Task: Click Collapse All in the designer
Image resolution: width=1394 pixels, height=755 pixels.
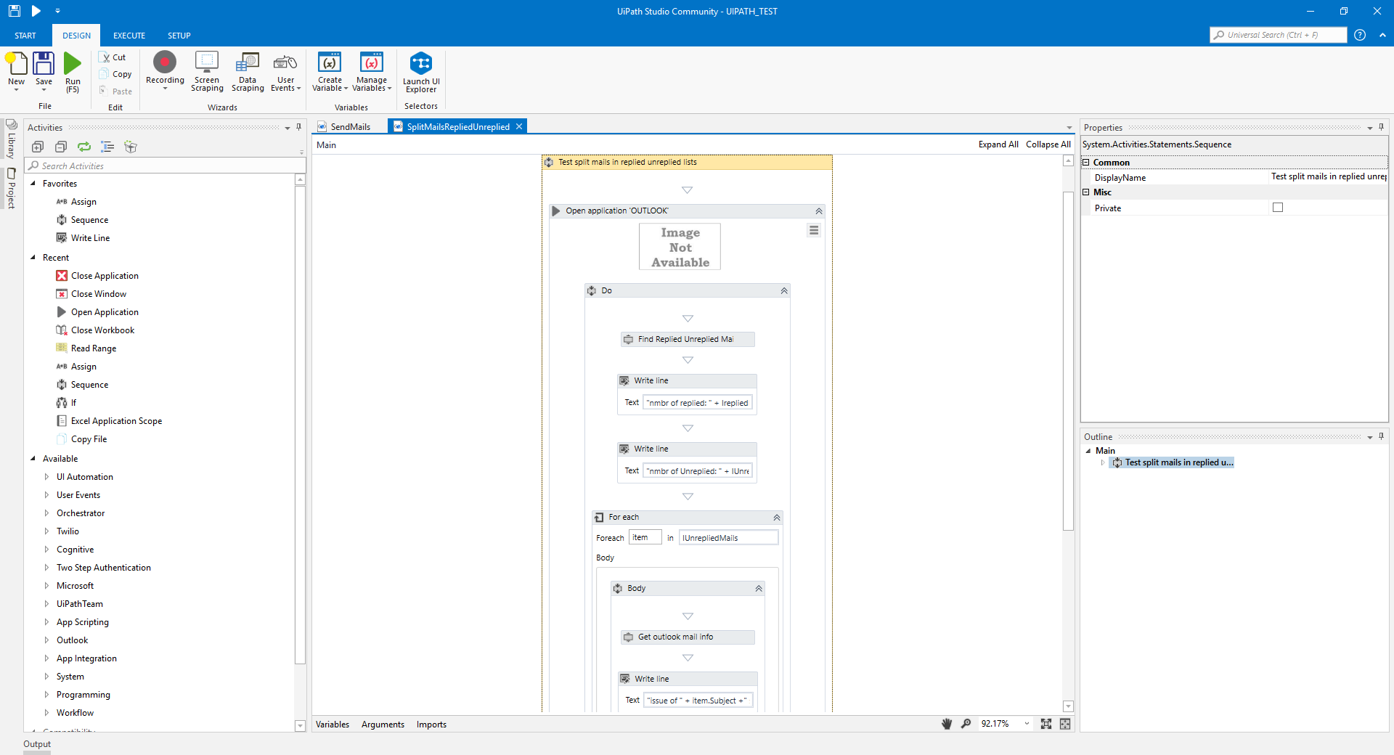Action: 1048,144
